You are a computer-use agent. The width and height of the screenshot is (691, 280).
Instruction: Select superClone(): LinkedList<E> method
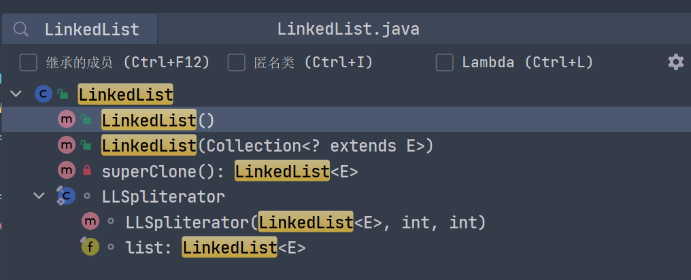click(x=229, y=171)
